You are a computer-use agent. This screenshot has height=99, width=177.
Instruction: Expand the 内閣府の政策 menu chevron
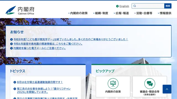click(x=69, y=13)
